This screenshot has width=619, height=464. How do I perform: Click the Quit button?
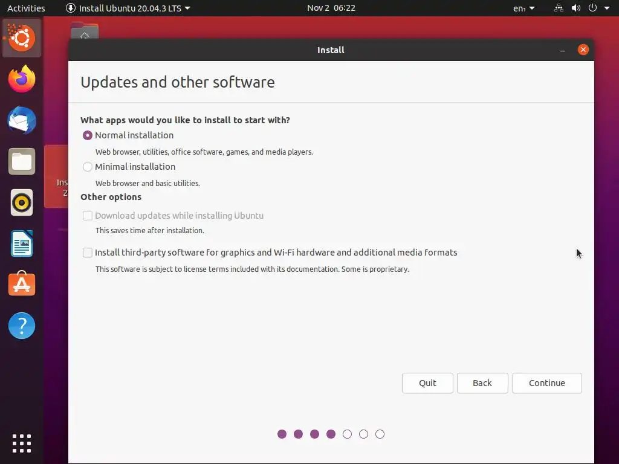point(427,383)
